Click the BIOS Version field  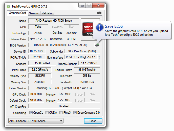pos(61,45)
